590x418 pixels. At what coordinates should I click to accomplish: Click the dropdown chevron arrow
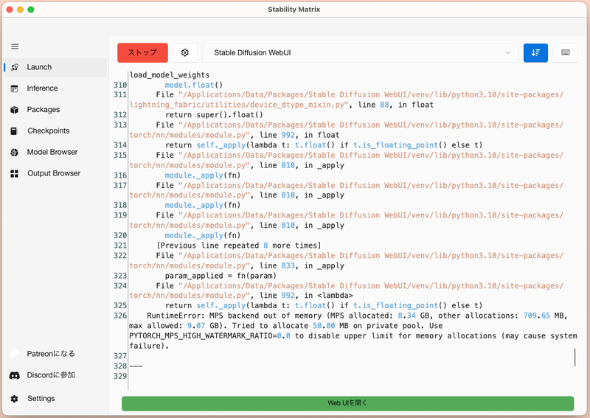coord(508,52)
